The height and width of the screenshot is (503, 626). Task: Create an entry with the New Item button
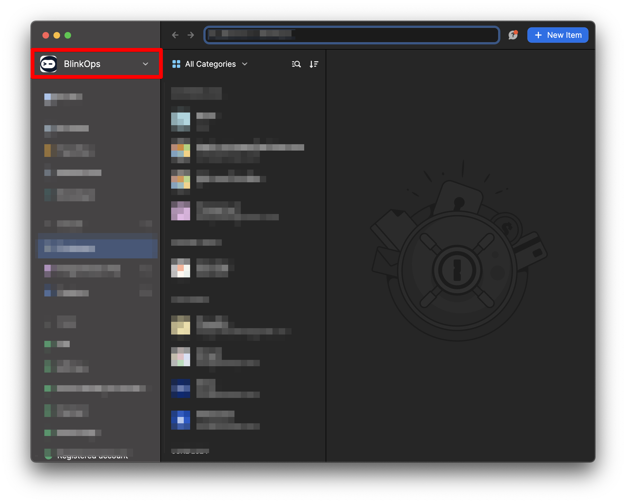click(557, 35)
